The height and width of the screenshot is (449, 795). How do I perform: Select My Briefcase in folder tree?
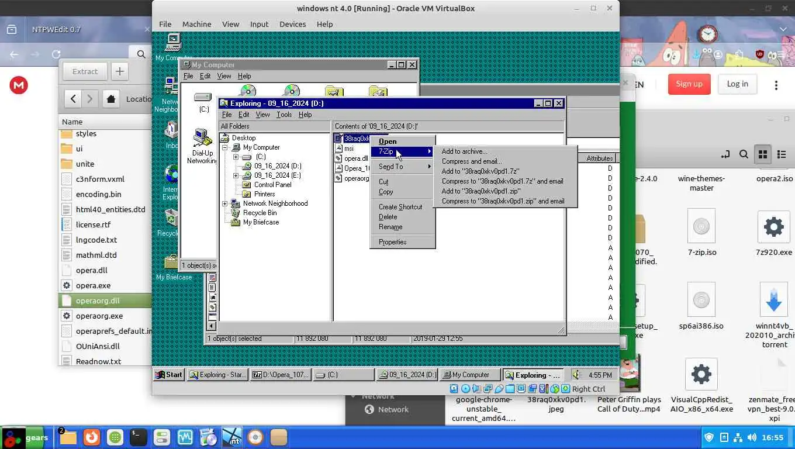click(x=261, y=222)
